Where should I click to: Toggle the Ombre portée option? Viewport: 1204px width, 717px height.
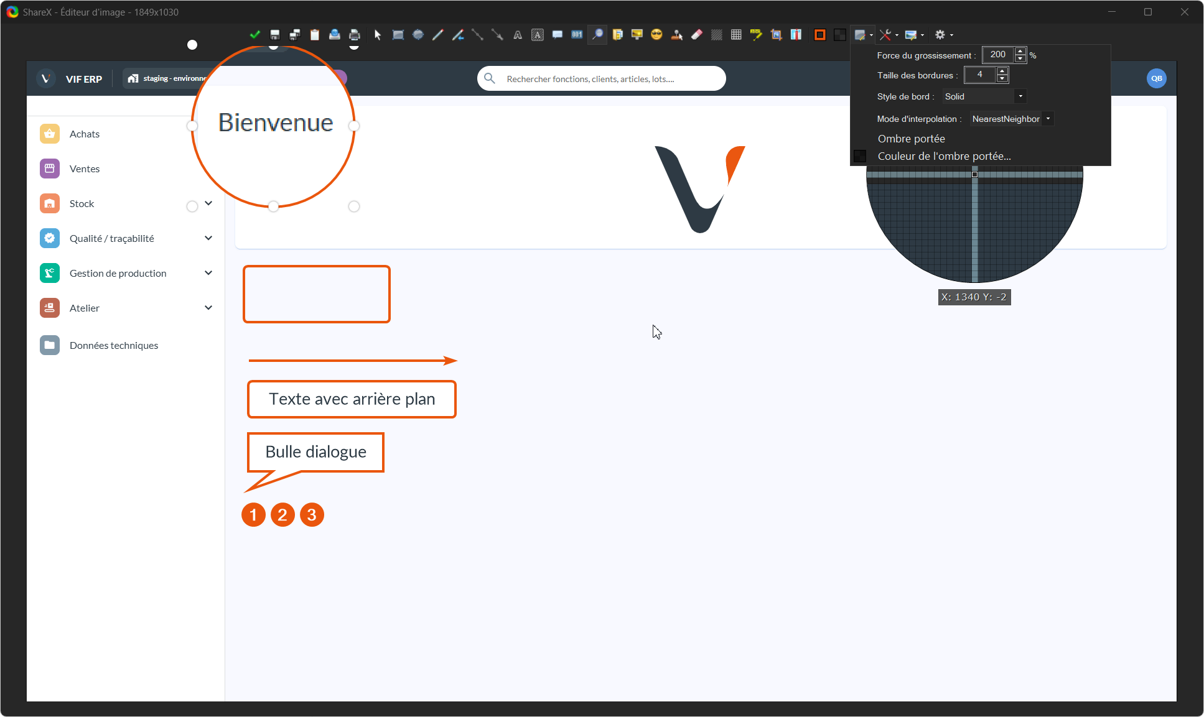(911, 139)
